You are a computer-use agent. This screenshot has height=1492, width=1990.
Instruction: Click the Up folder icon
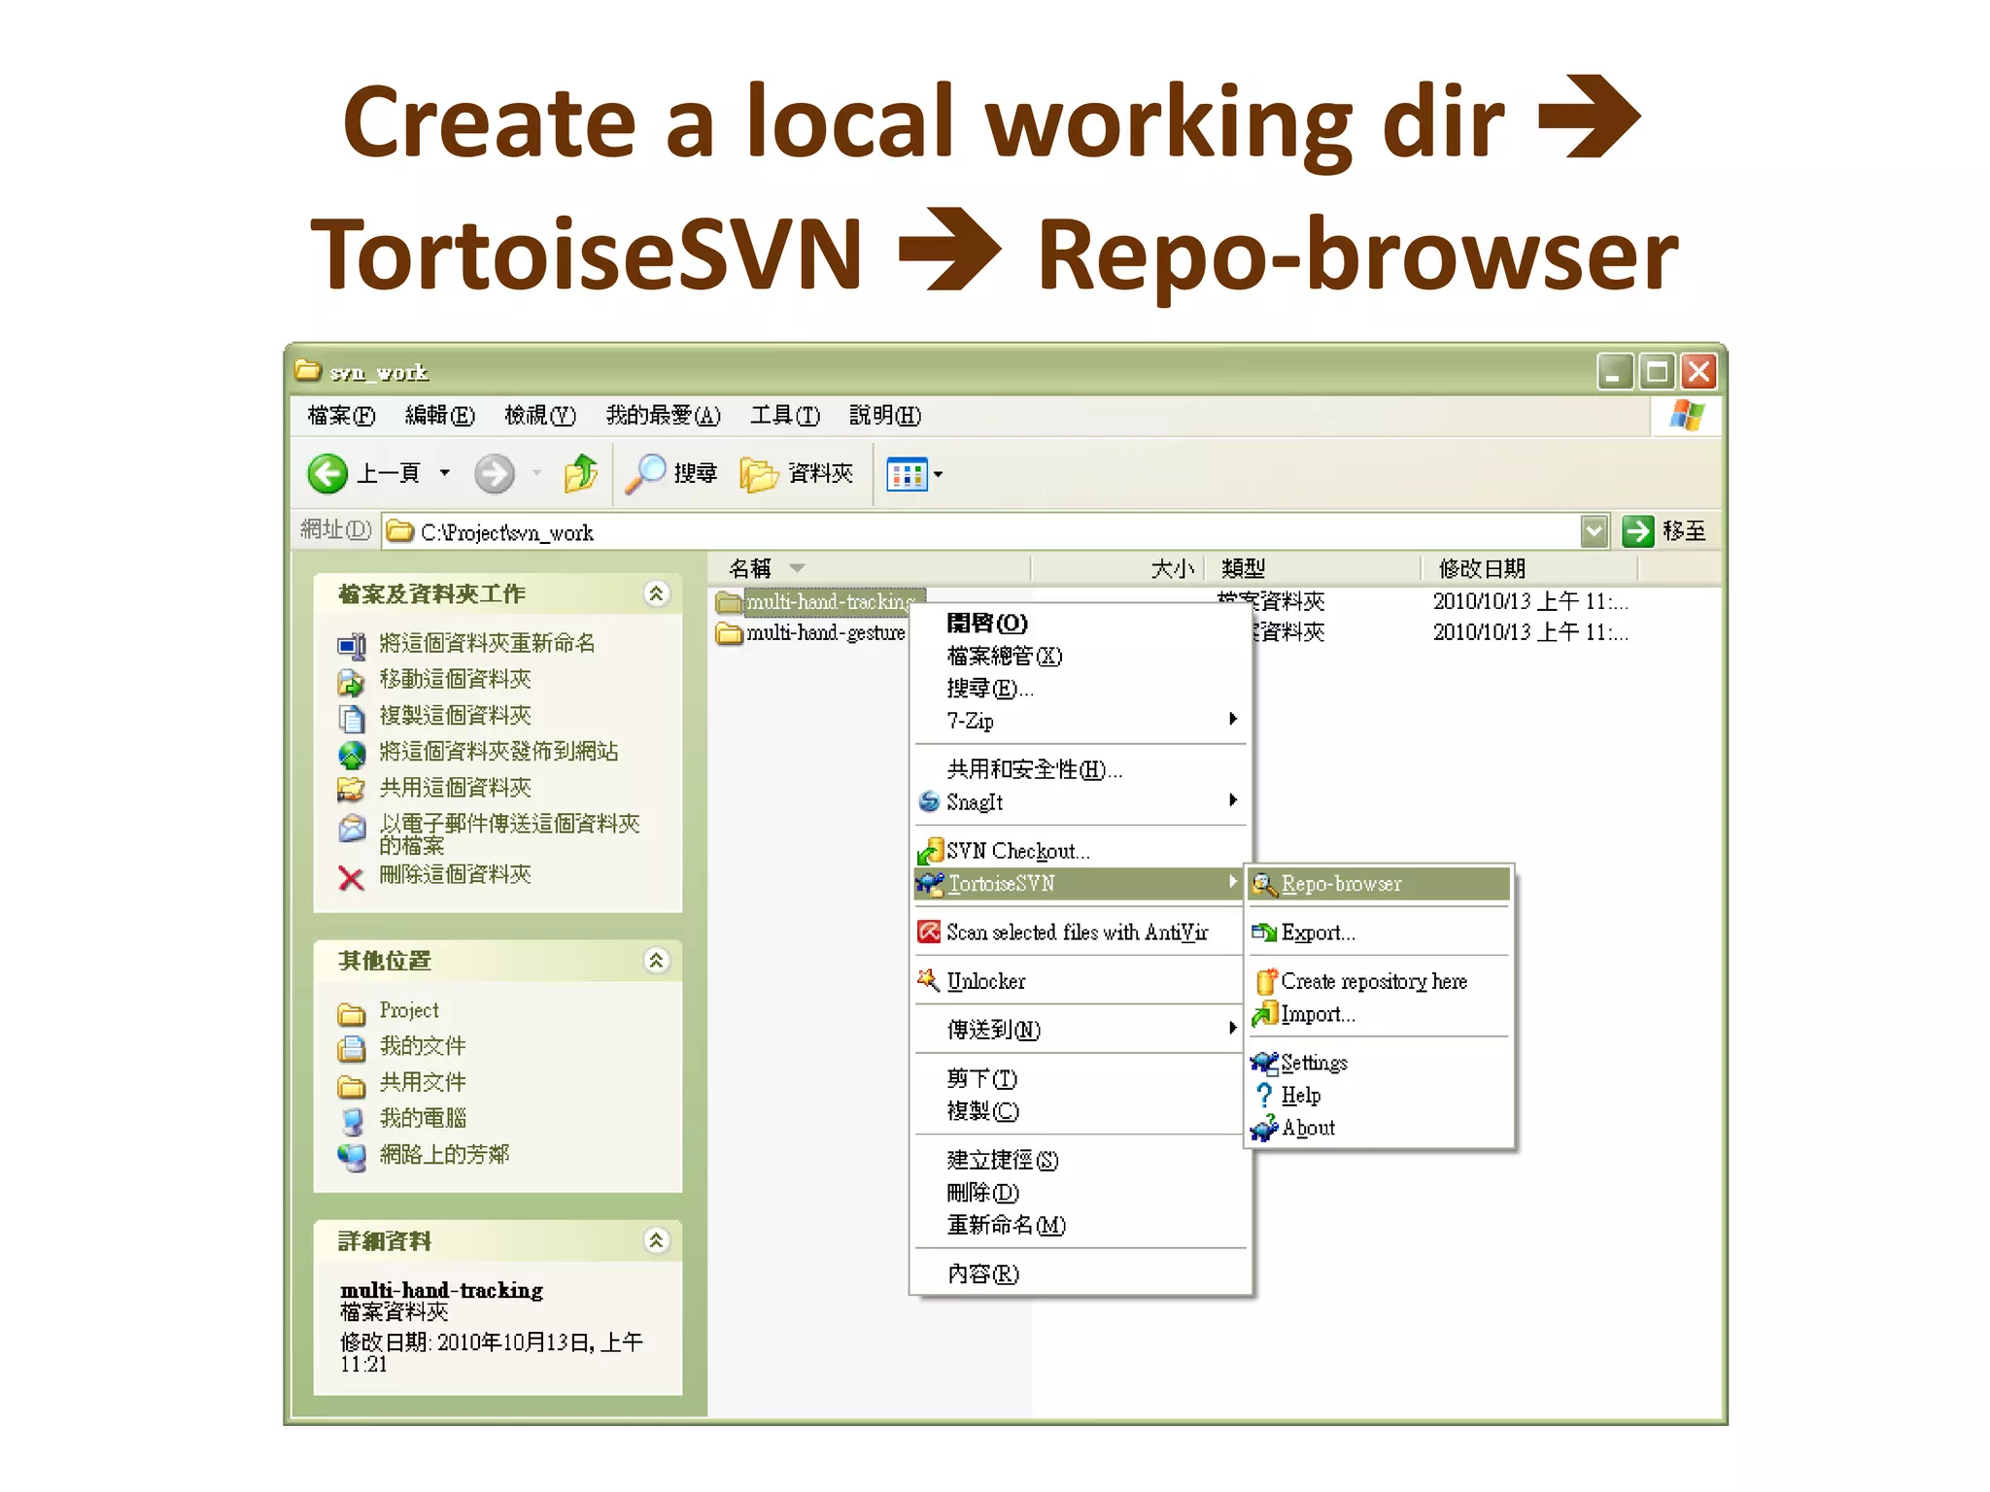tap(581, 474)
